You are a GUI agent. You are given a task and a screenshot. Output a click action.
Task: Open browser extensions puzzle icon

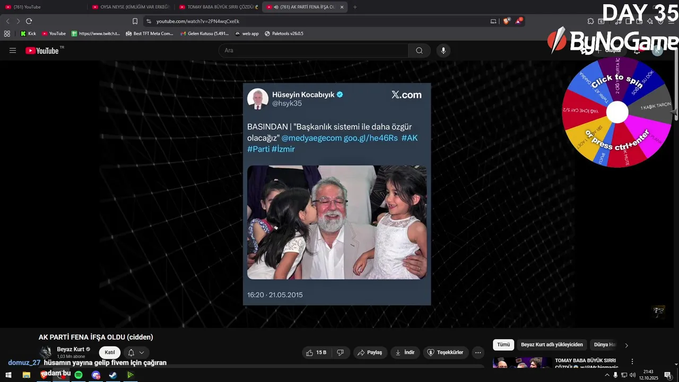[590, 21]
